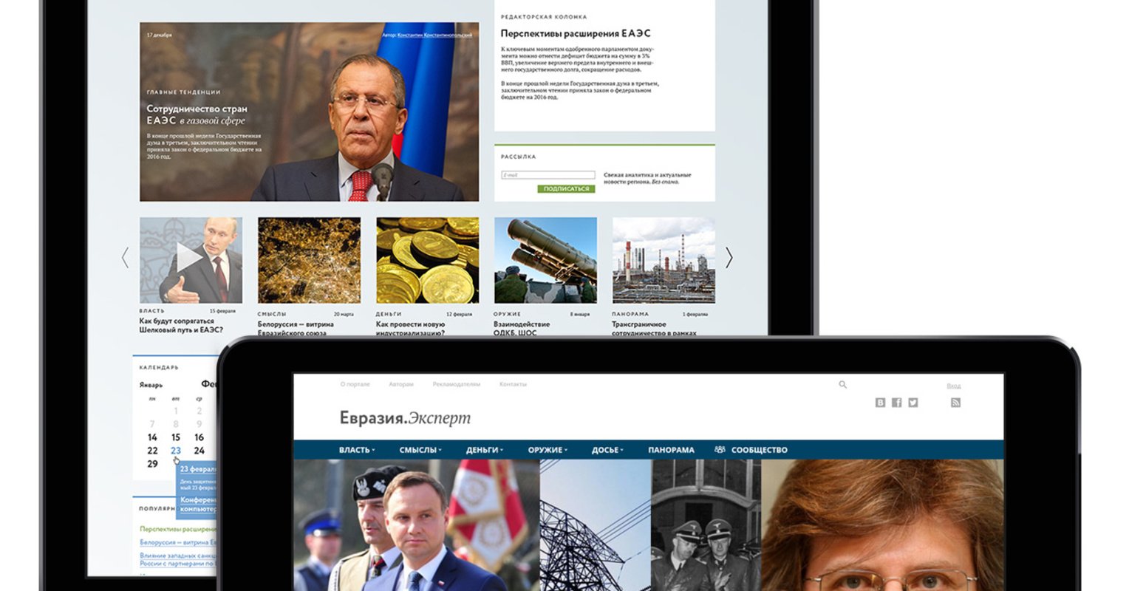Click the community people icon beside Сообщество
Viewport: 1129px width, 591px height.
(x=720, y=449)
